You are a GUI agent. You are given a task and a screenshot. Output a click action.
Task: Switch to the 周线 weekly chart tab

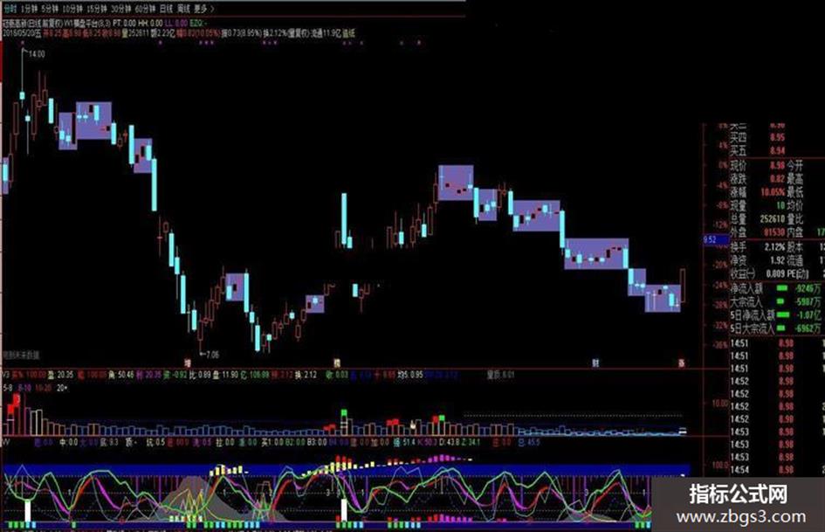click(x=183, y=9)
